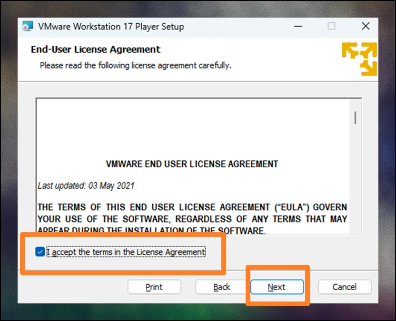This screenshot has height=321, width=396.
Task: Go Back to the previous setup step
Action: (x=221, y=287)
